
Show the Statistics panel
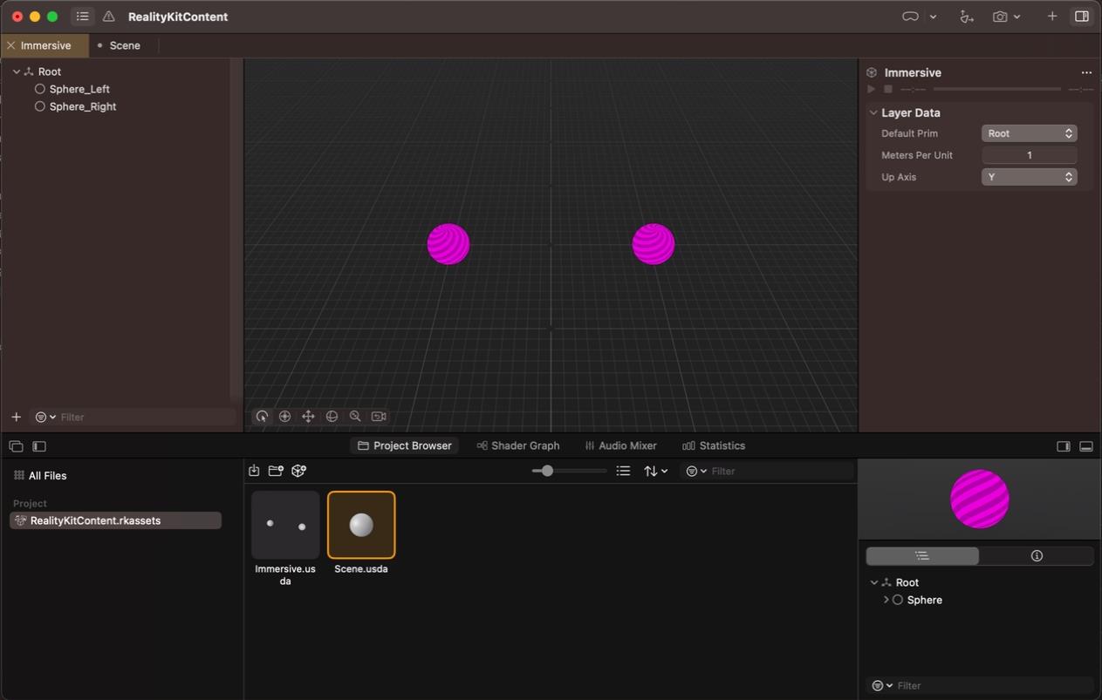(x=714, y=445)
